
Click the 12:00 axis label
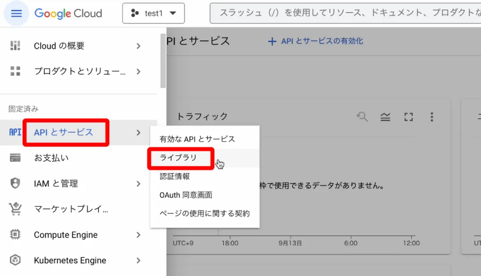click(x=411, y=243)
